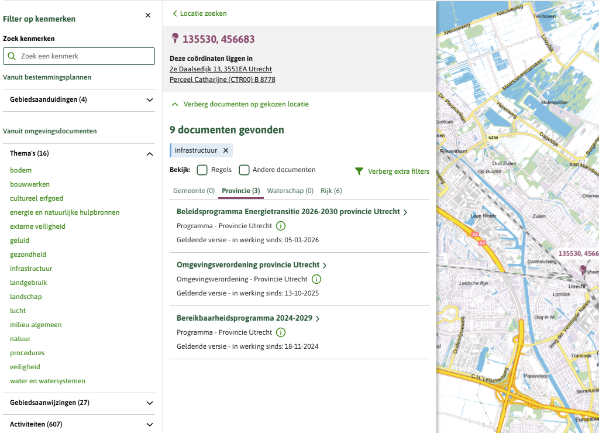Open address link 2e Daalsedijk 13
599x433 pixels.
221,69
